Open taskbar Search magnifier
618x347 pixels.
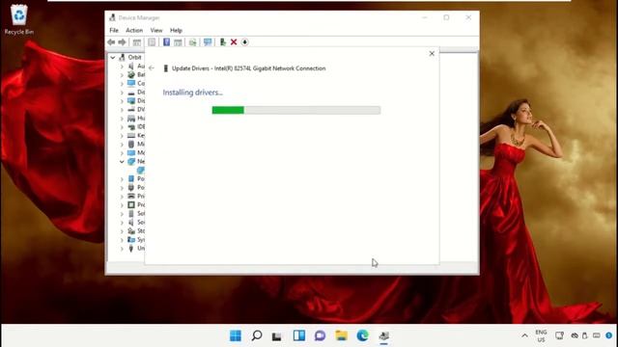pos(257,335)
